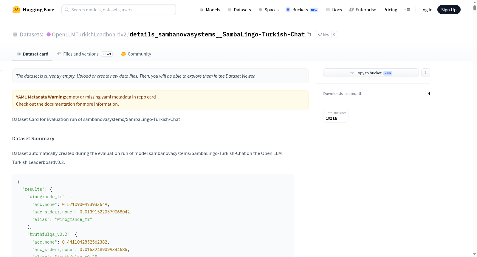This screenshot has height=257, width=477.
Task: Click the page vertical scrollbar thumb
Action: [x=475, y=8]
